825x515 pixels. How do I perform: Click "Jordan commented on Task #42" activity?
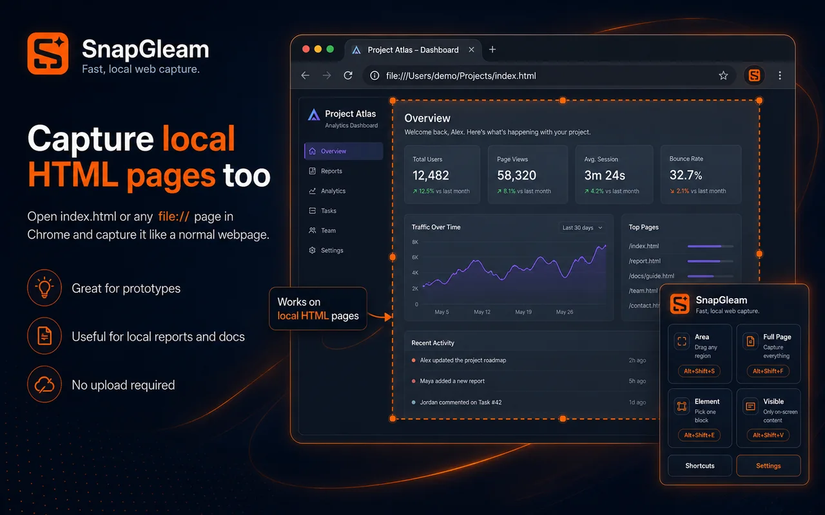(x=460, y=402)
